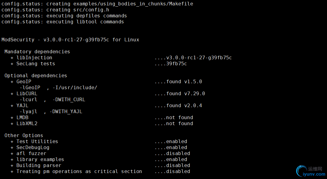Click the SecLang tests entry
Screen dimensions: 327x179
pos(36,63)
